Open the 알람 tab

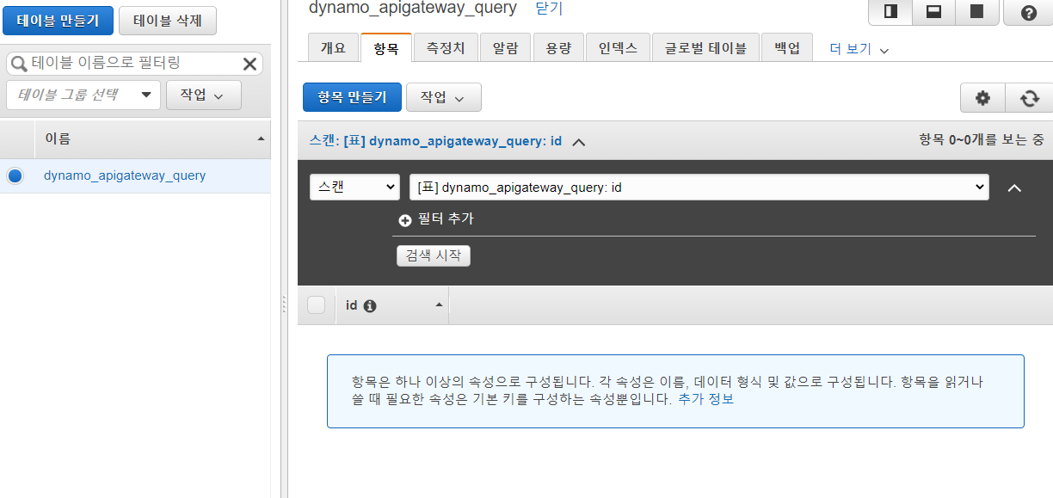505,48
